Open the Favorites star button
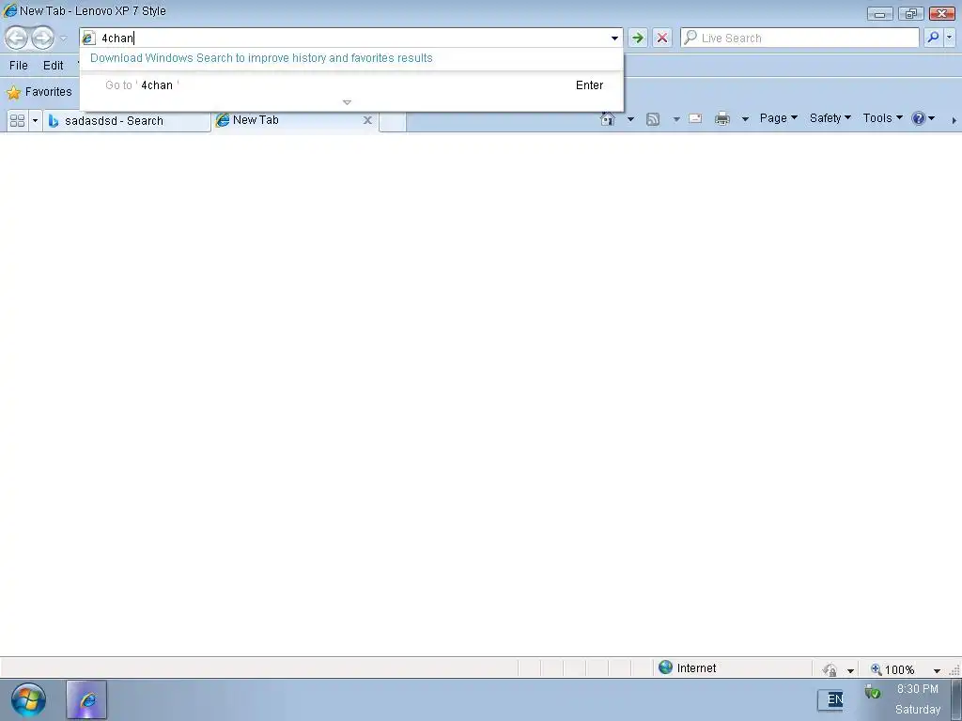 [39, 92]
